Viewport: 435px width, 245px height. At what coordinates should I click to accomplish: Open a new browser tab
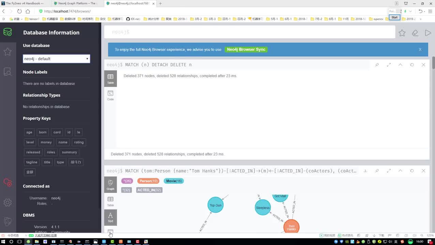[x=160, y=3]
